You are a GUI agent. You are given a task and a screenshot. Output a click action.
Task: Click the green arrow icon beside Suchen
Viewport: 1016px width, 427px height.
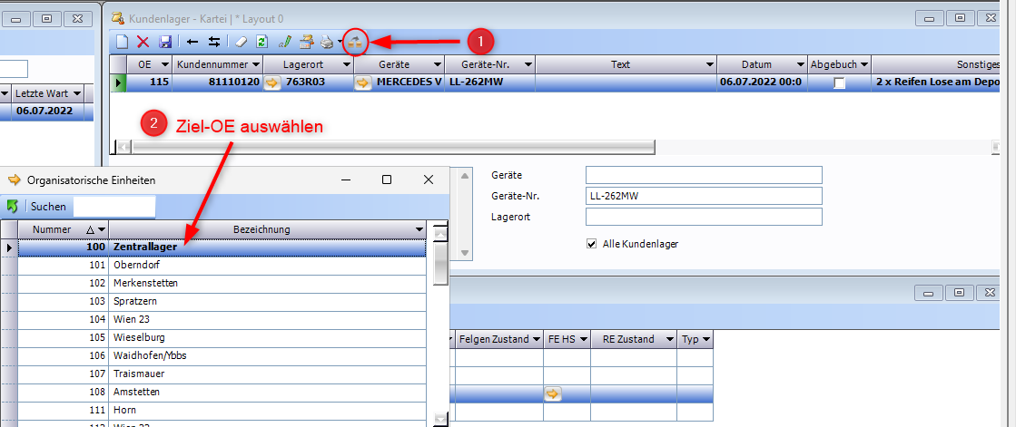click(14, 207)
